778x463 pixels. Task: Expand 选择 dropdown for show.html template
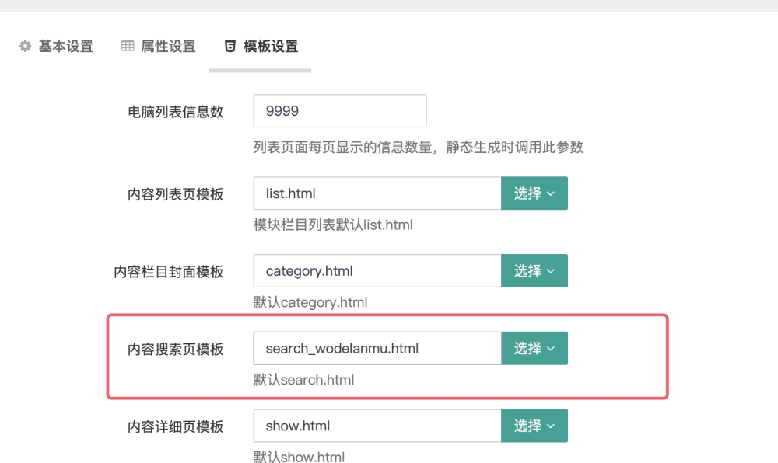(534, 426)
